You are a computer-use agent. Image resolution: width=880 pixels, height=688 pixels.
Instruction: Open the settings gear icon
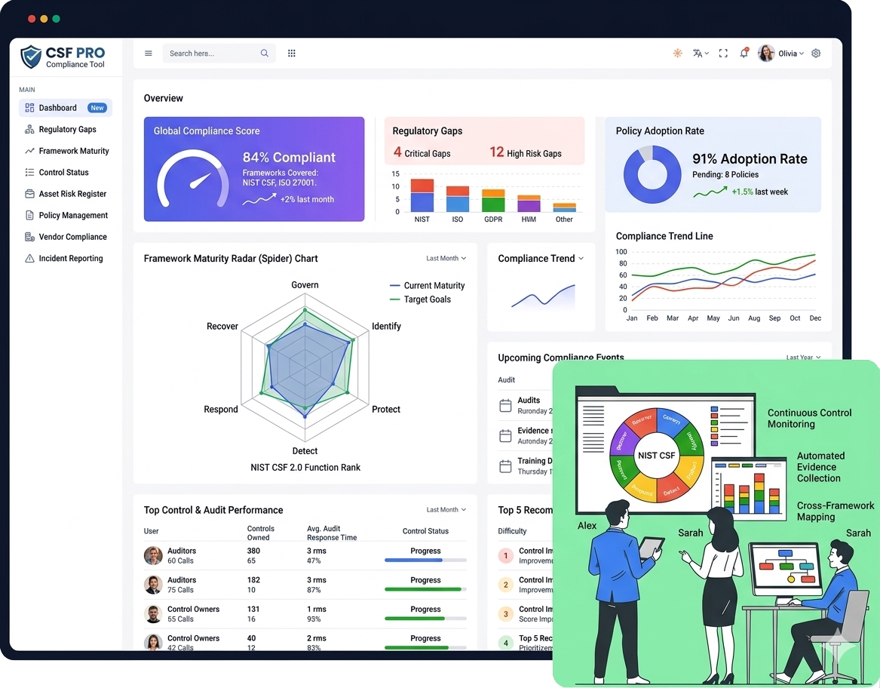816,54
